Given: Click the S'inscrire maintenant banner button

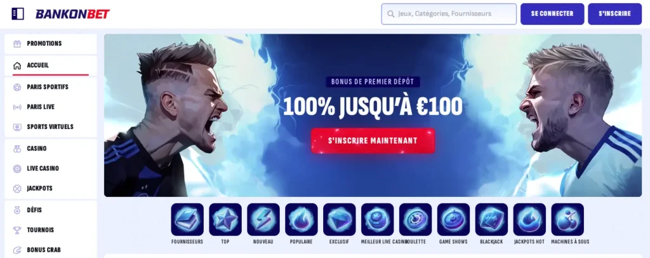Looking at the screenshot, I should click(373, 140).
